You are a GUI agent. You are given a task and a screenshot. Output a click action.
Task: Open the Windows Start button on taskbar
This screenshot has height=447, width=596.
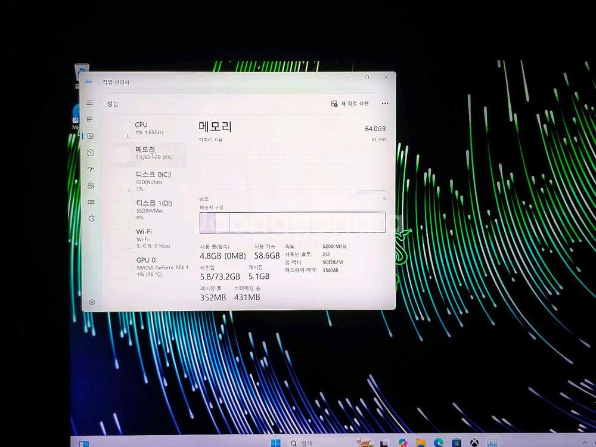pyautogui.click(x=275, y=443)
